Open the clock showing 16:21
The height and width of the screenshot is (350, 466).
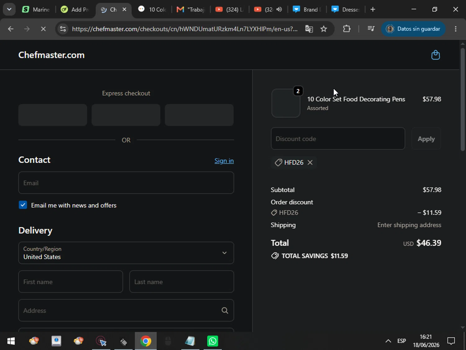pyautogui.click(x=426, y=341)
